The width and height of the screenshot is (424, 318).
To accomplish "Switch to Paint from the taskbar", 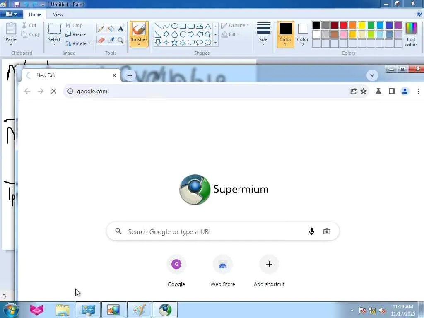I will point(139,310).
